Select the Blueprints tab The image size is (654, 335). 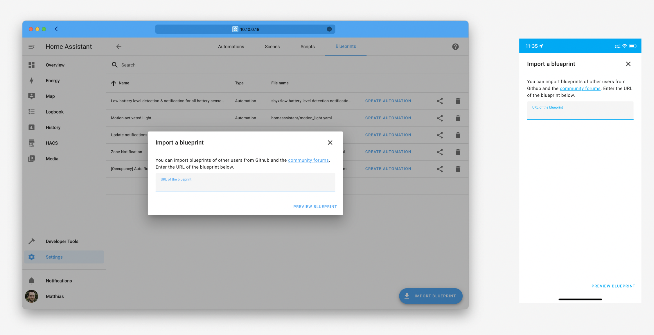tap(346, 46)
